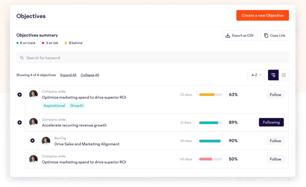This screenshot has width=306, height=187.
Task: Click the download icon in Export as CSV
Action: 228,35
